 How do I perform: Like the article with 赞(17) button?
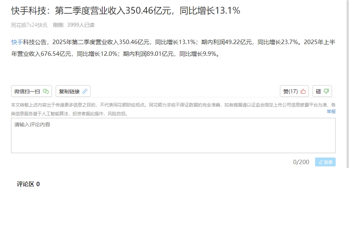(294, 91)
